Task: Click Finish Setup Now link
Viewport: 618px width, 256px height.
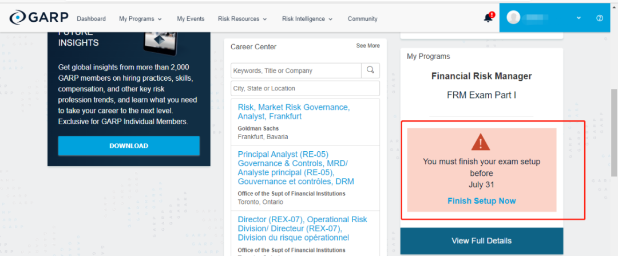Action: (x=482, y=201)
